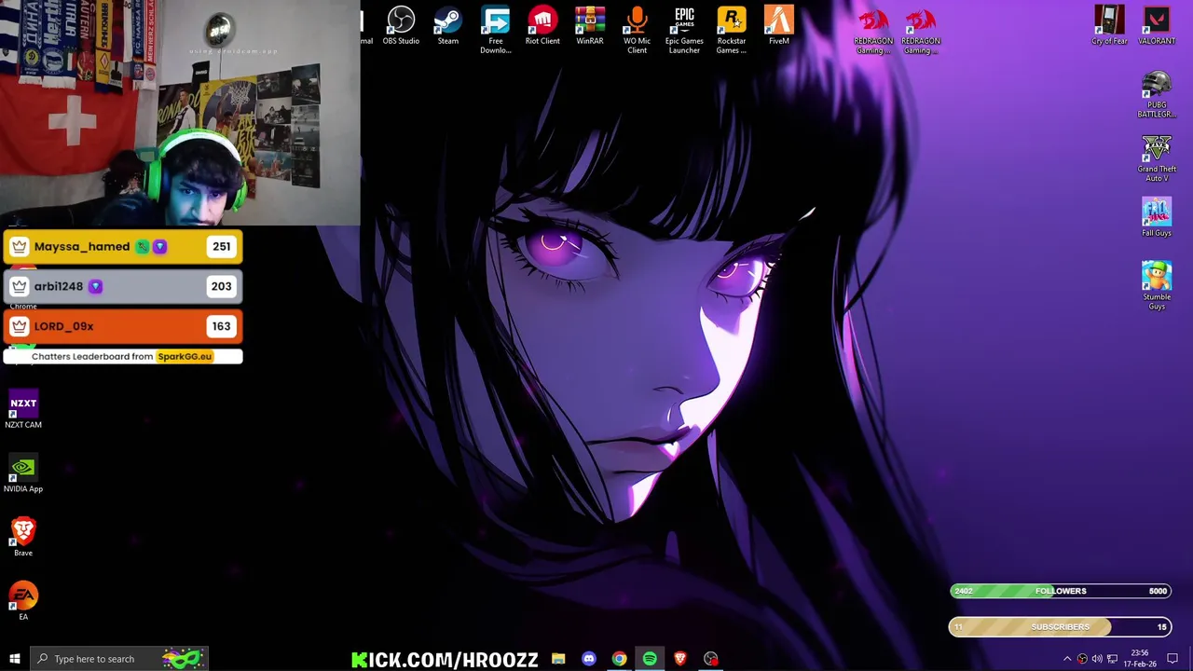This screenshot has width=1193, height=671.
Task: Open the volume control in system tray
Action: [1097, 659]
